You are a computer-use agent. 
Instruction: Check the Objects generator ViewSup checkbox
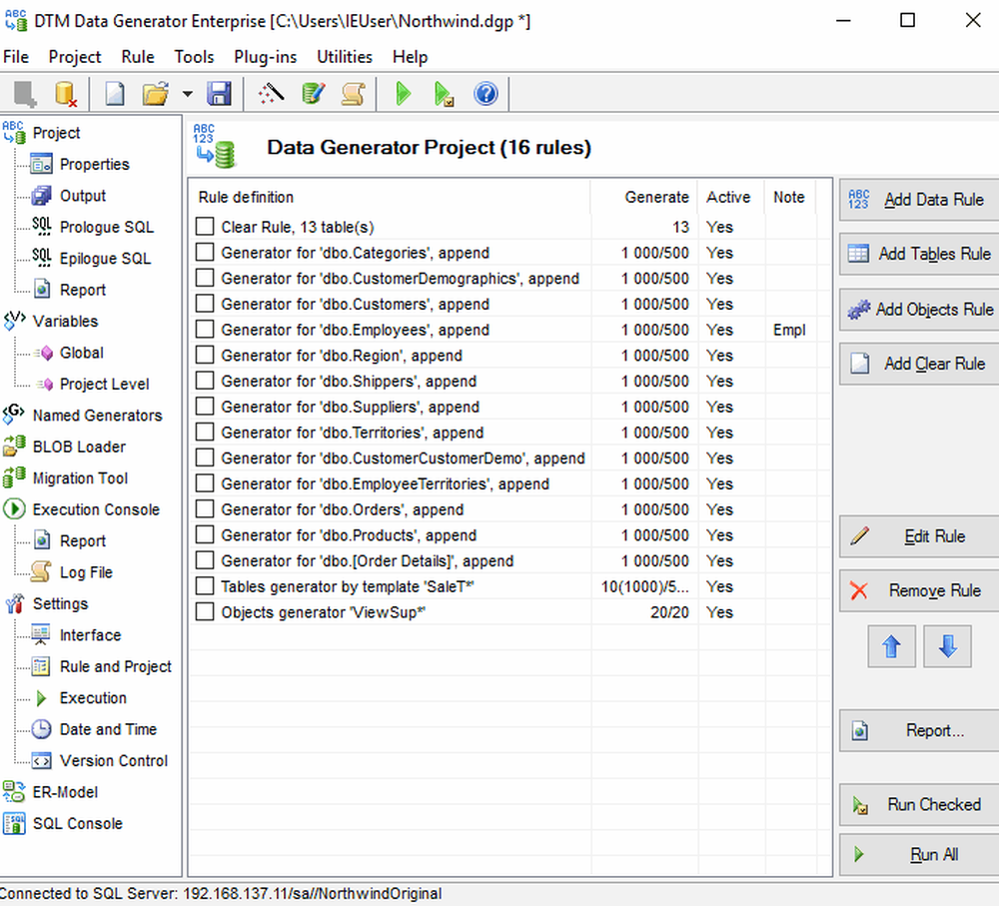coord(205,612)
